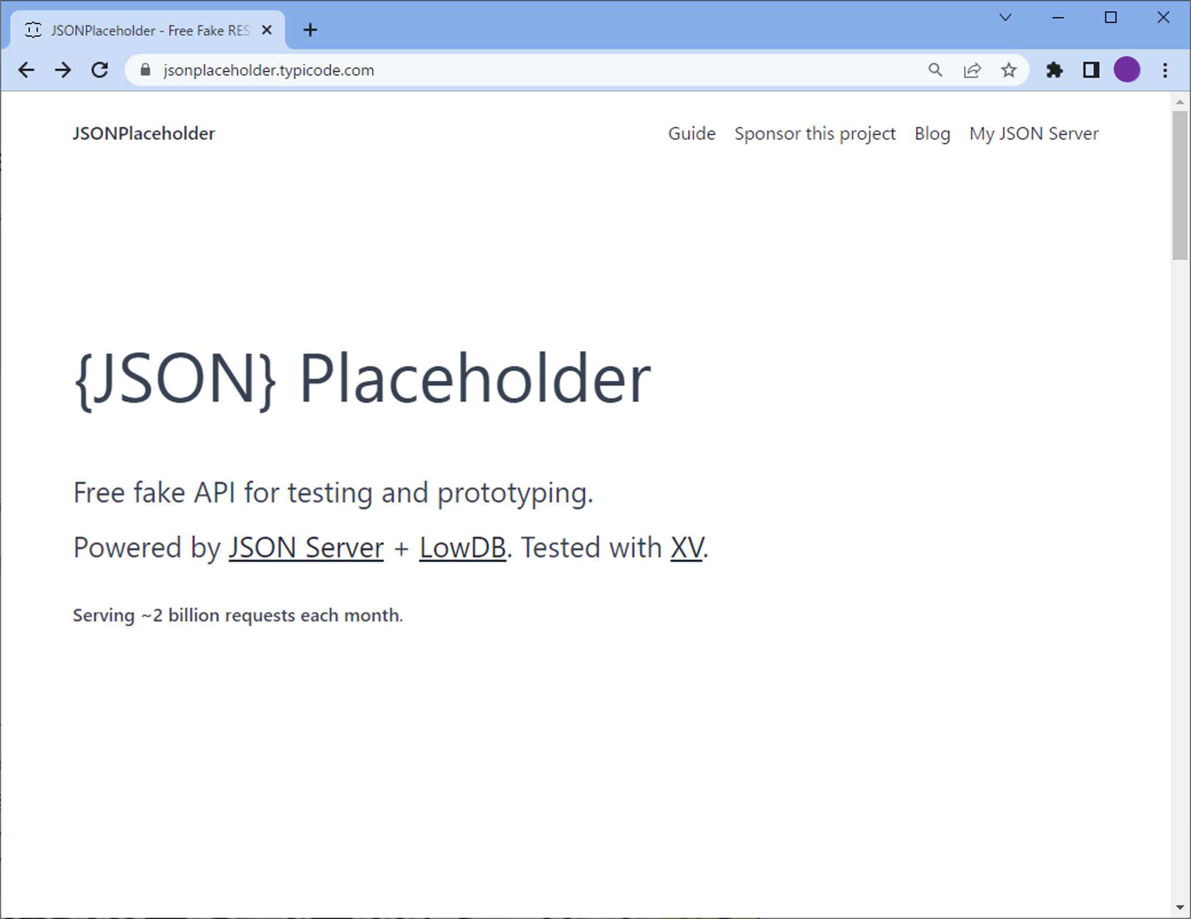This screenshot has width=1191, height=919.
Task: Follow the LowDB hyperlink
Action: tap(463, 548)
